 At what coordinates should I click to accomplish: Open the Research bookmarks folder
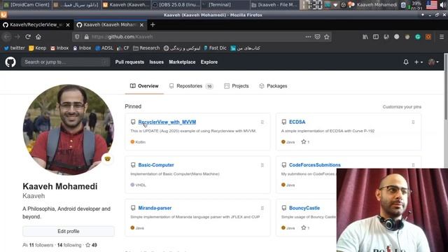coord(146,48)
